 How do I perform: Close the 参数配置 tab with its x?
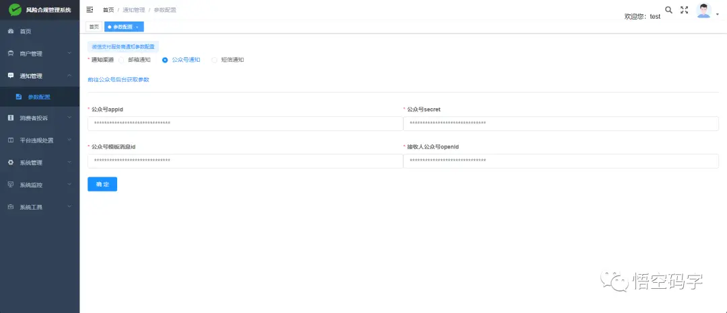[137, 28]
